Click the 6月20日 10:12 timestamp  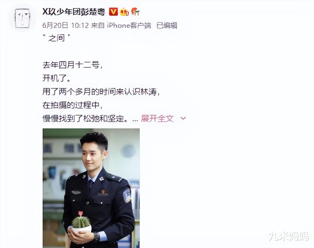[x=65, y=25]
